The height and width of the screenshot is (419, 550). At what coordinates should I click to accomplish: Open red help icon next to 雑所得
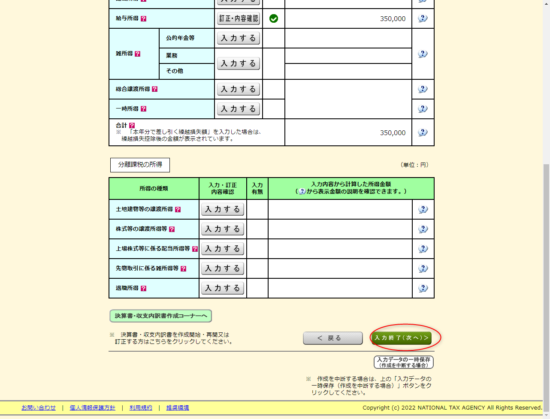[x=137, y=54]
